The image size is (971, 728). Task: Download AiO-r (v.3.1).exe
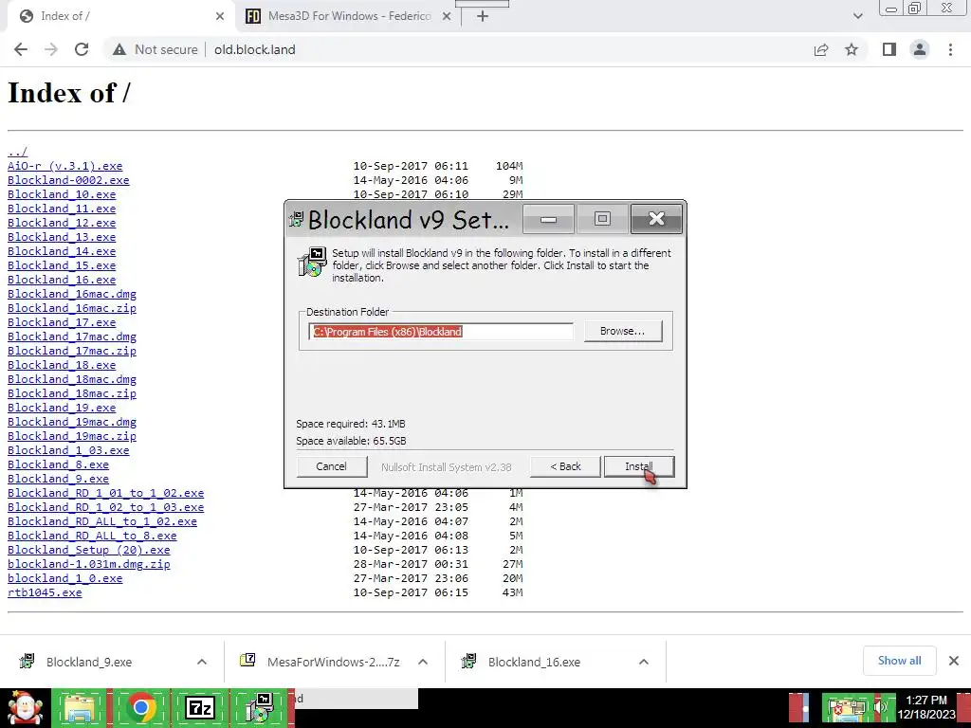tap(65, 166)
